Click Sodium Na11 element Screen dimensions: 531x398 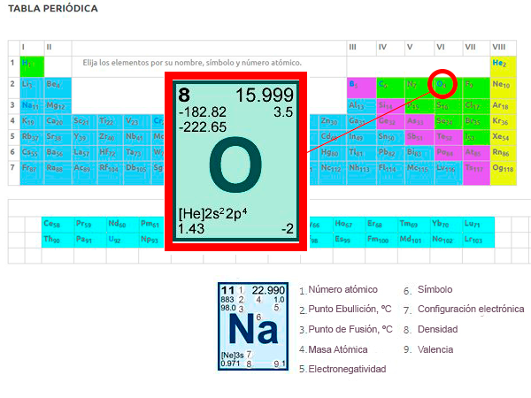pyautogui.click(x=32, y=106)
